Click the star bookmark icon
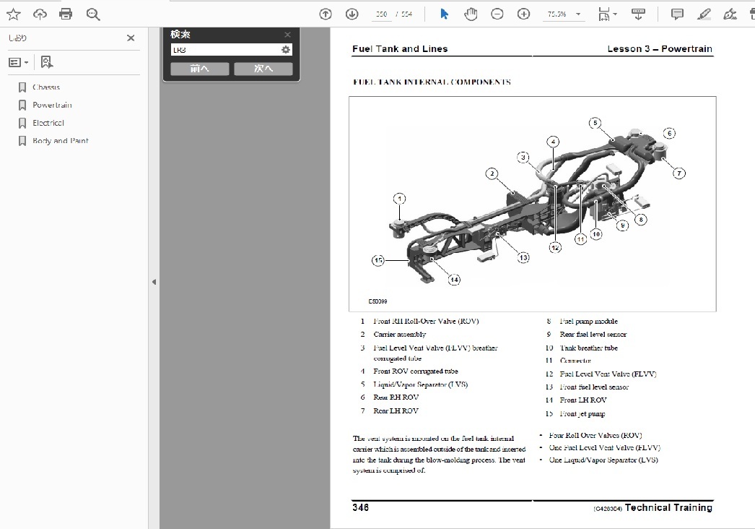This screenshot has width=755, height=529. 14,14
